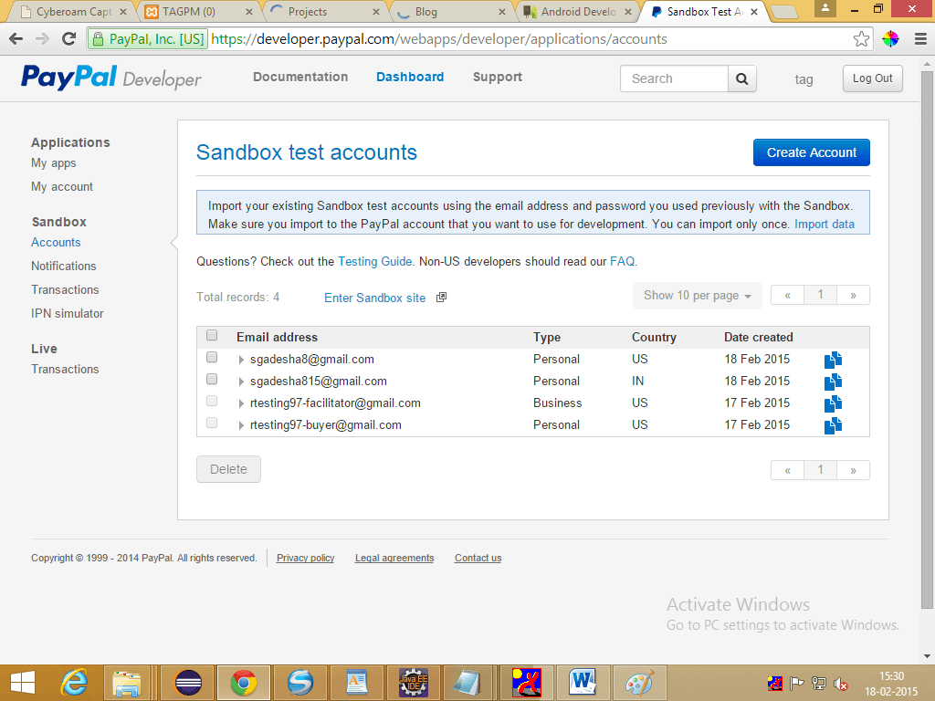Click the browser address bar URL
The width and height of the screenshot is (935, 701).
click(x=439, y=39)
